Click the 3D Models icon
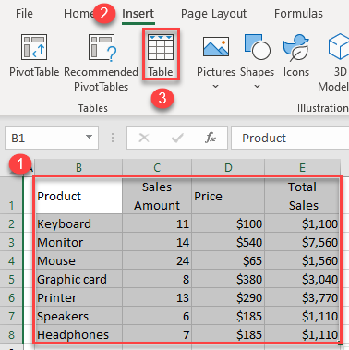 coord(339,47)
